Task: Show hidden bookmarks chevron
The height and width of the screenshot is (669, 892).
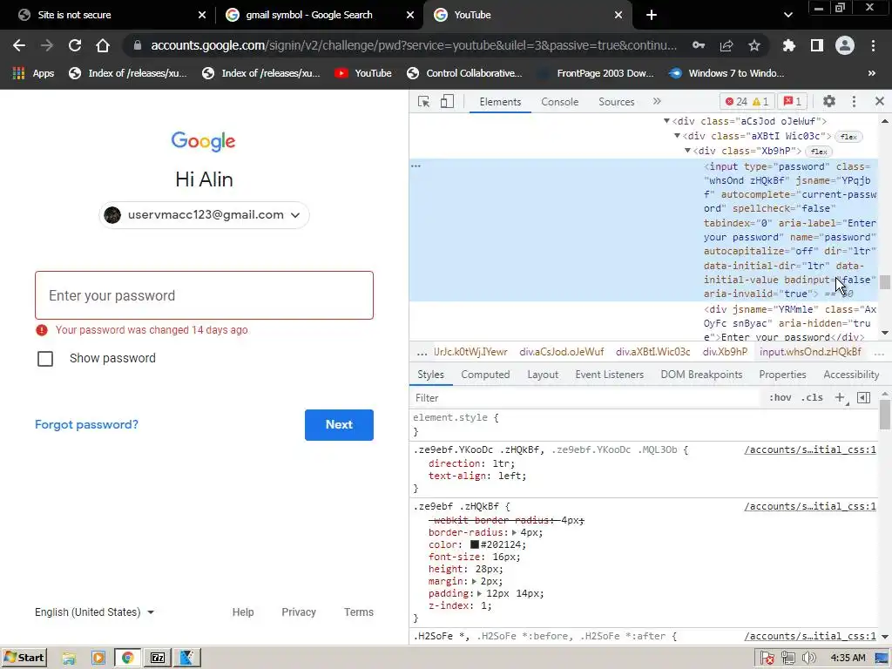Action: coord(871,73)
